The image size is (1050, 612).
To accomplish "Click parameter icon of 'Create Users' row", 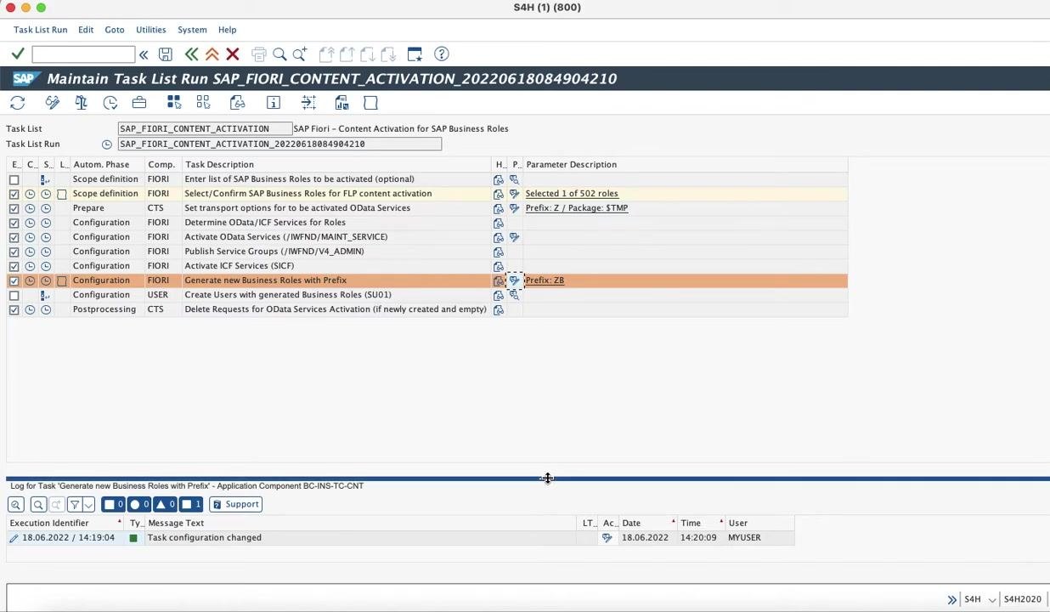I will (x=514, y=295).
